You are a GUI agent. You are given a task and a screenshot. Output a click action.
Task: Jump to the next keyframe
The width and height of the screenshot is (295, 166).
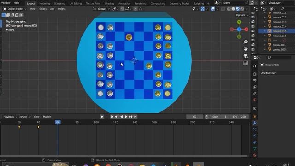click(x=130, y=117)
